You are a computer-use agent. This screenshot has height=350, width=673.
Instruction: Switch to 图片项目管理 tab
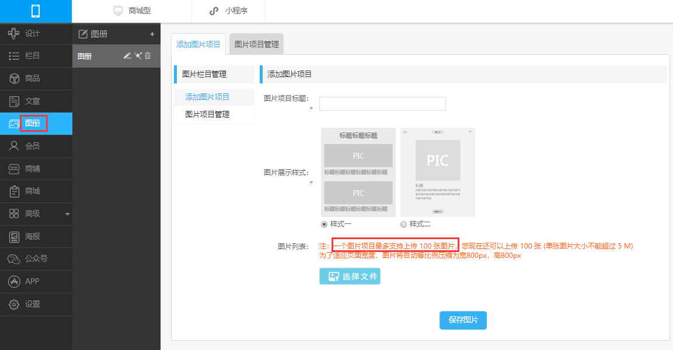coord(257,44)
